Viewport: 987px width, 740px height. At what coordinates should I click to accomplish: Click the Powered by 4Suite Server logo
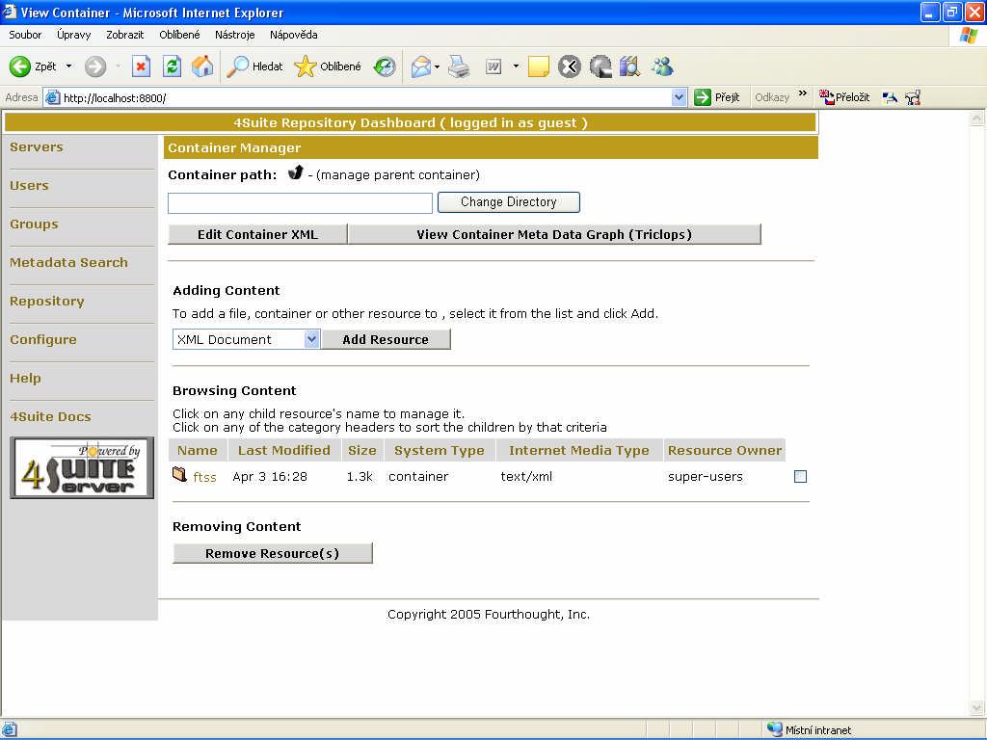tap(82, 467)
